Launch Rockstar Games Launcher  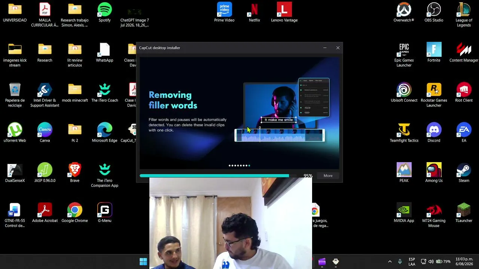point(434,95)
